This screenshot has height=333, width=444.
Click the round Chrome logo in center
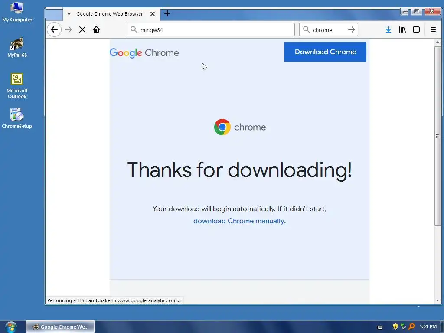222,127
